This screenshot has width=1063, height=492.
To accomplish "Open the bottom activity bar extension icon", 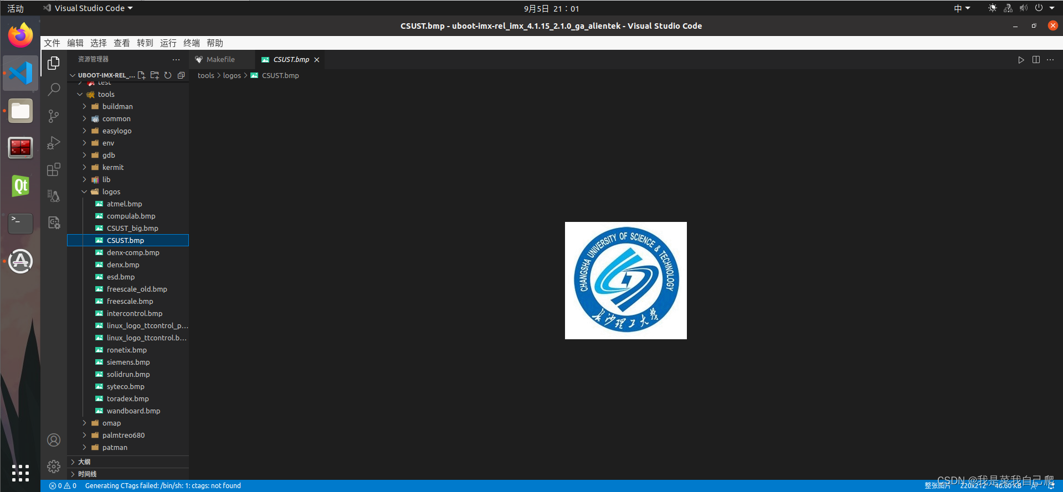I will (x=54, y=222).
